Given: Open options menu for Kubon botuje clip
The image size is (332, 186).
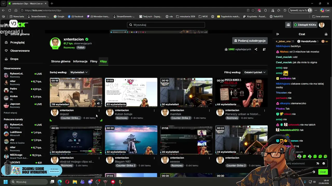Looking at the screenshot, I should pos(154,111).
